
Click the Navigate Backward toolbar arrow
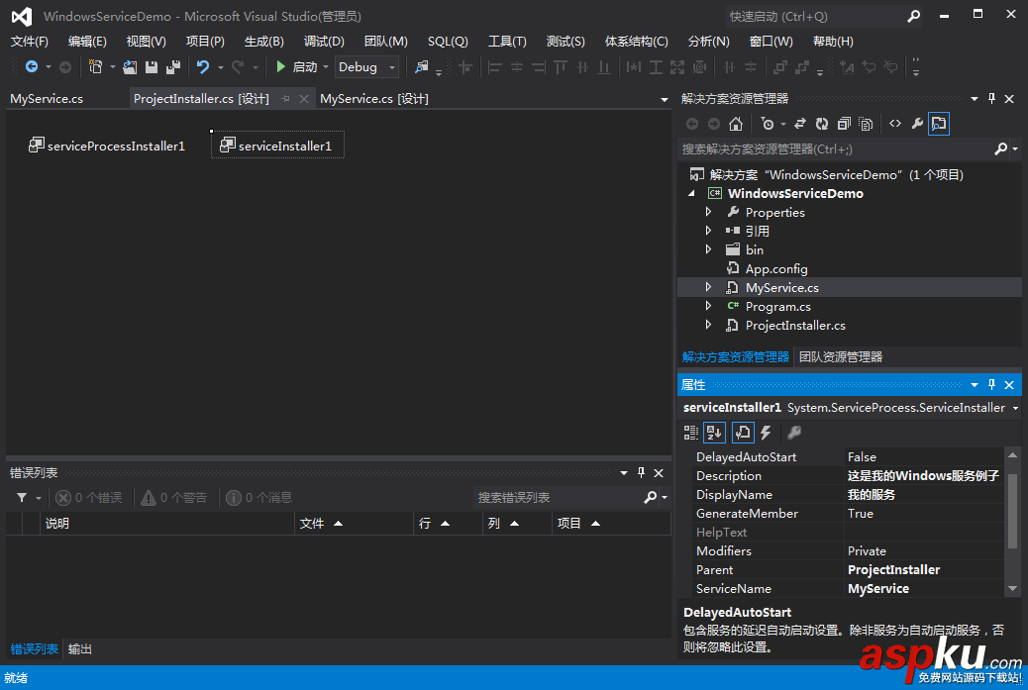click(31, 67)
